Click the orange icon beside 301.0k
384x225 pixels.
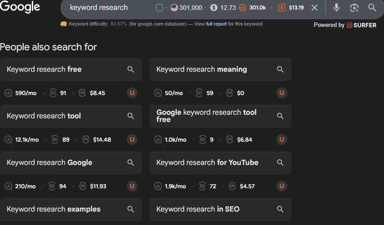tap(242, 8)
